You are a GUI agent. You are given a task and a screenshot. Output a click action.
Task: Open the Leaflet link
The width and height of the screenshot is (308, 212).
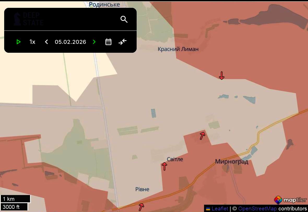pyautogui.click(x=219, y=209)
